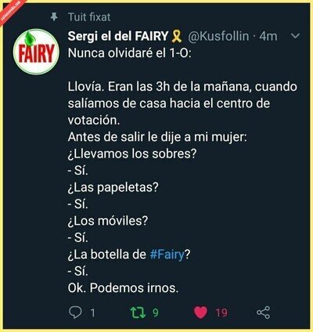Image resolution: width=313 pixels, height=332 pixels.
Task: Unlike the tweet via the heart icon
Action: point(200,312)
